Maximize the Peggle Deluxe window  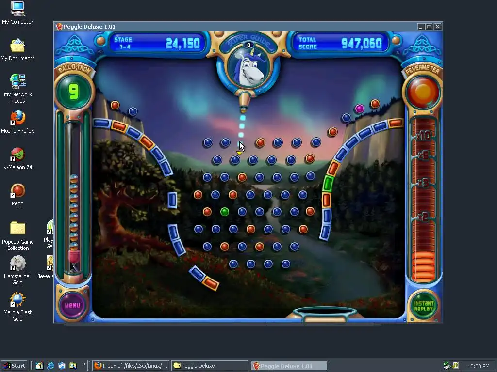[x=429, y=27]
